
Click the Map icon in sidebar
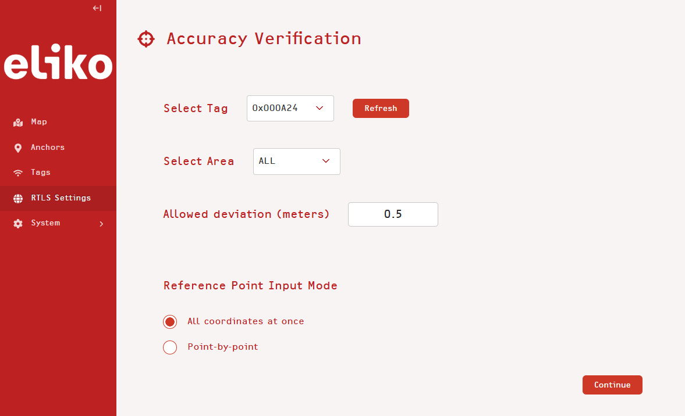point(18,123)
